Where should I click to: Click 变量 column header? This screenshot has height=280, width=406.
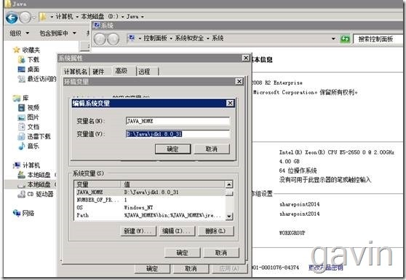[x=97, y=184]
